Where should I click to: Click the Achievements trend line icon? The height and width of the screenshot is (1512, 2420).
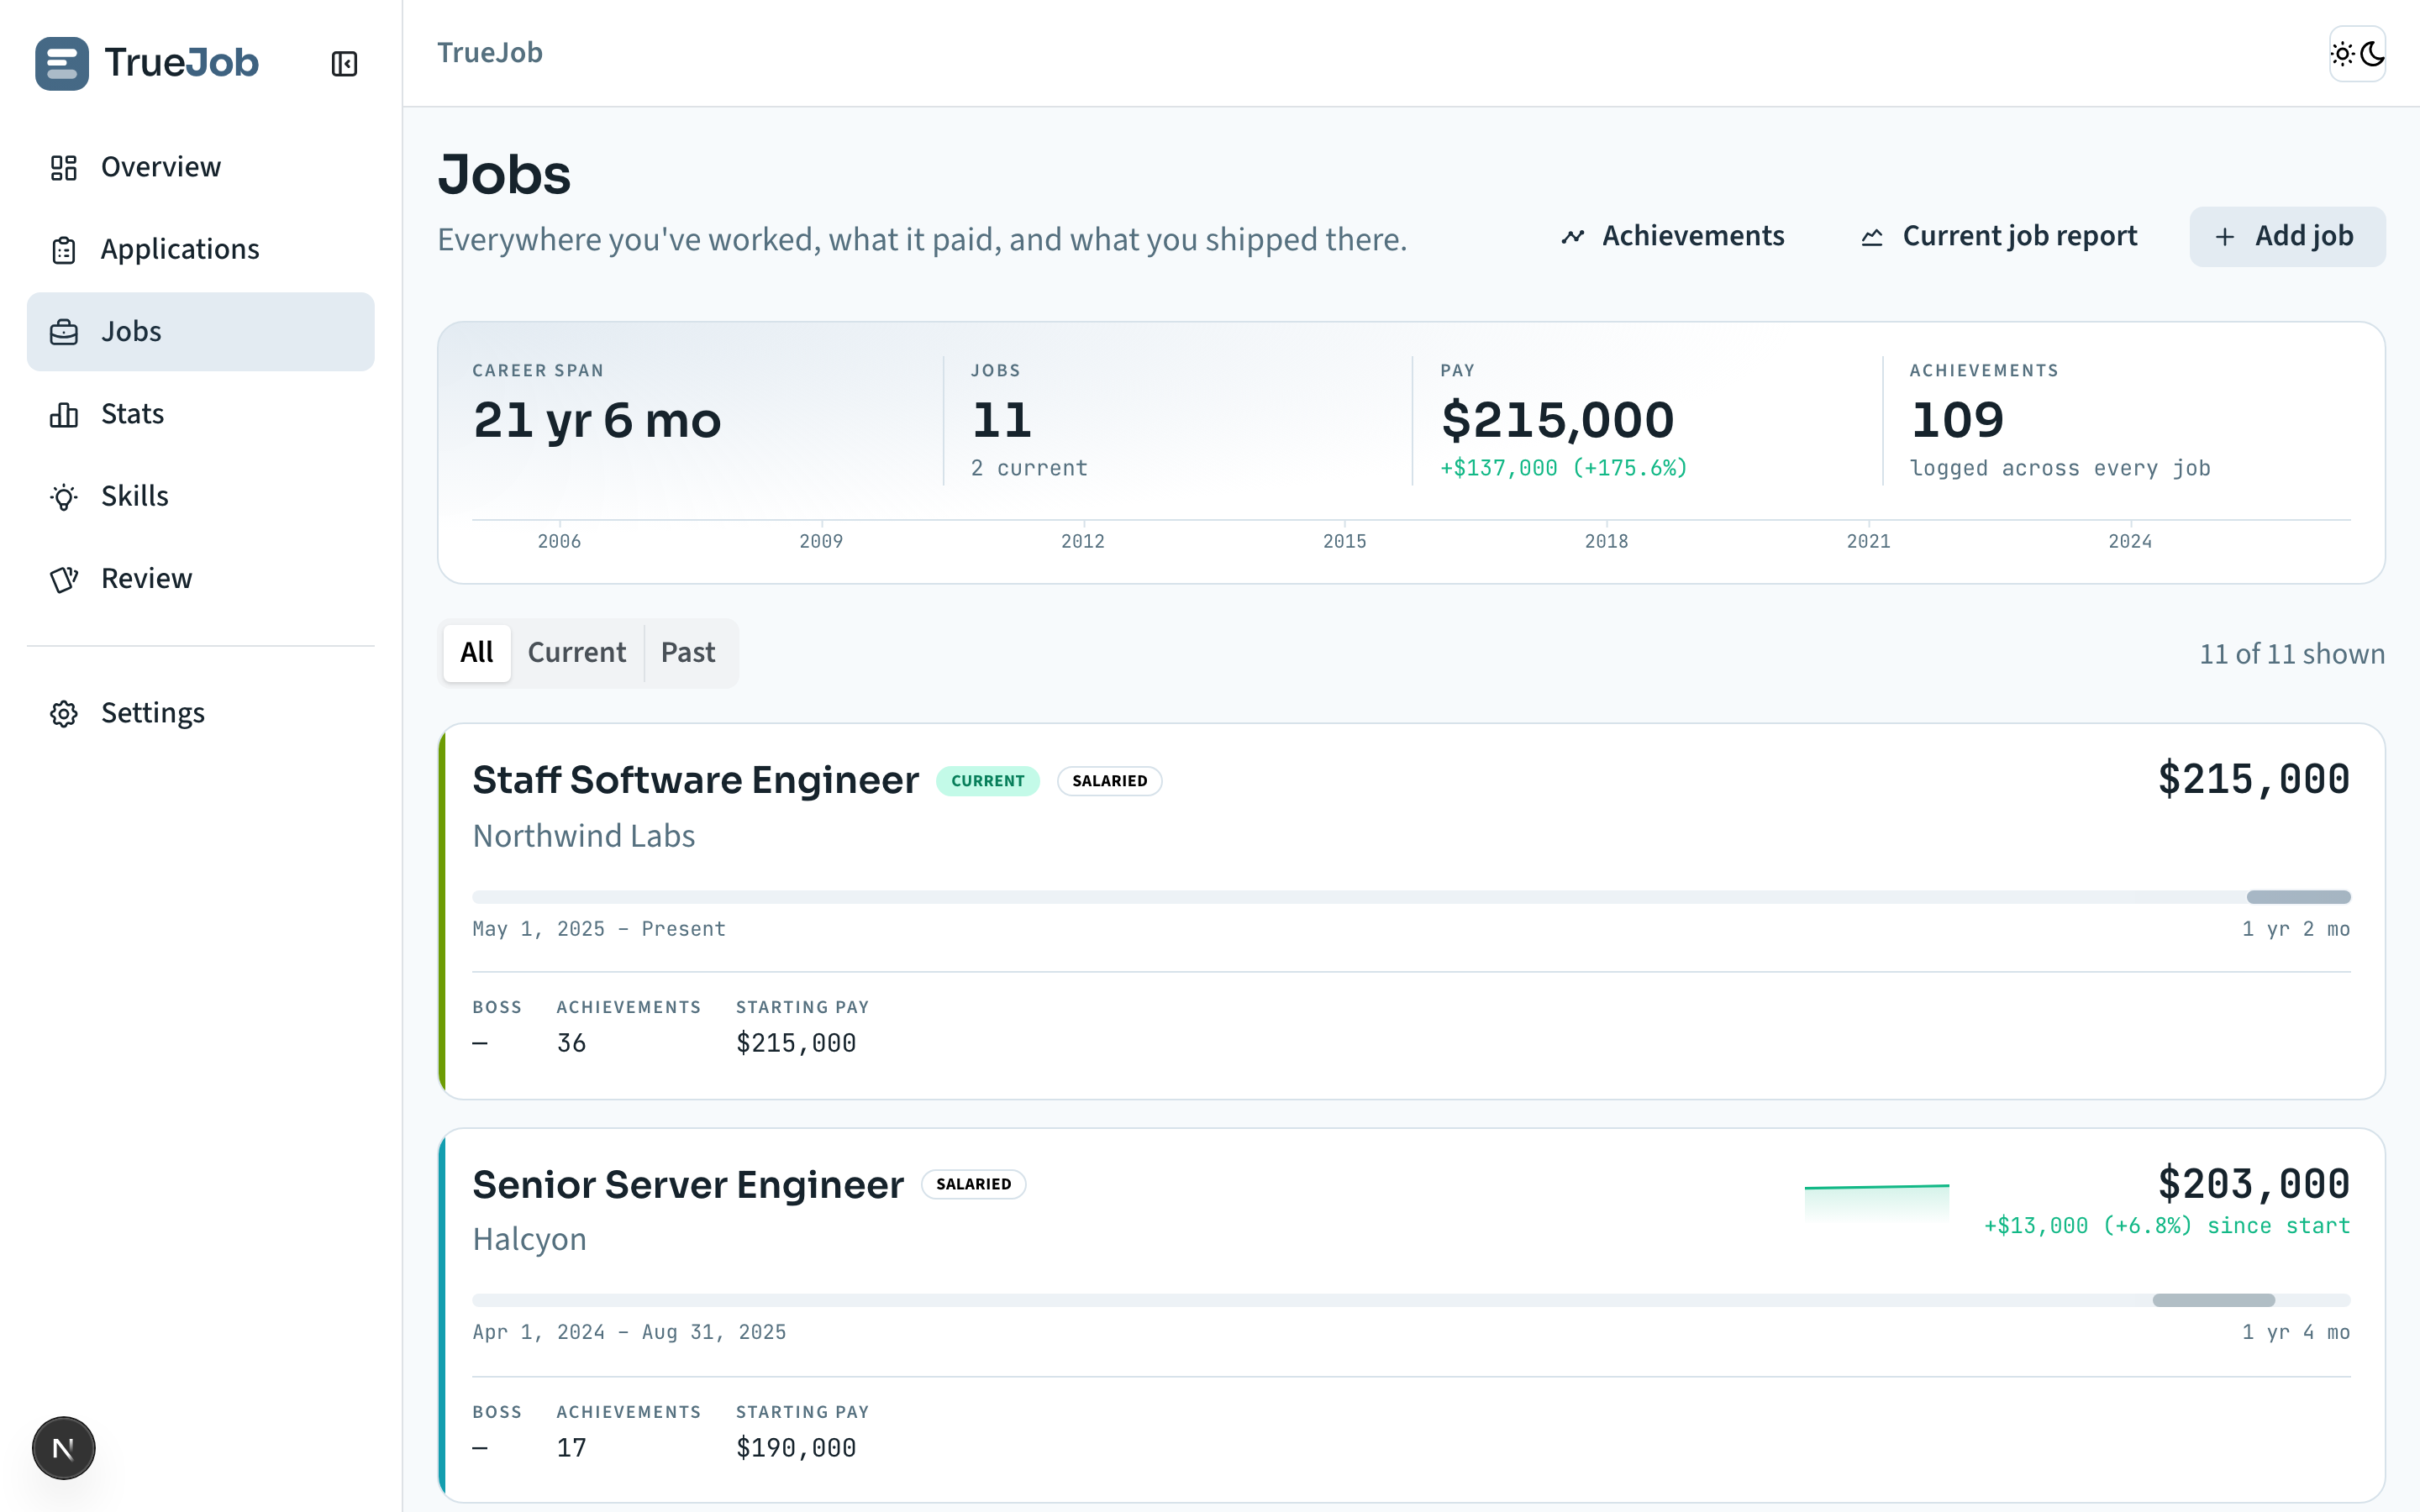pyautogui.click(x=1573, y=237)
